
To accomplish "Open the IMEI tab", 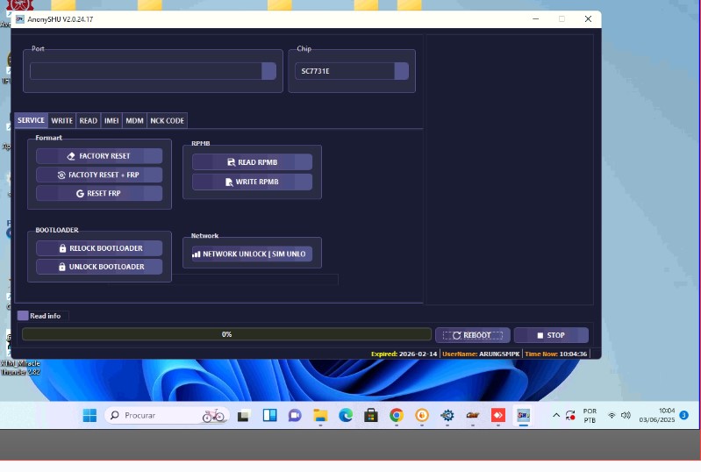I will pyautogui.click(x=111, y=121).
